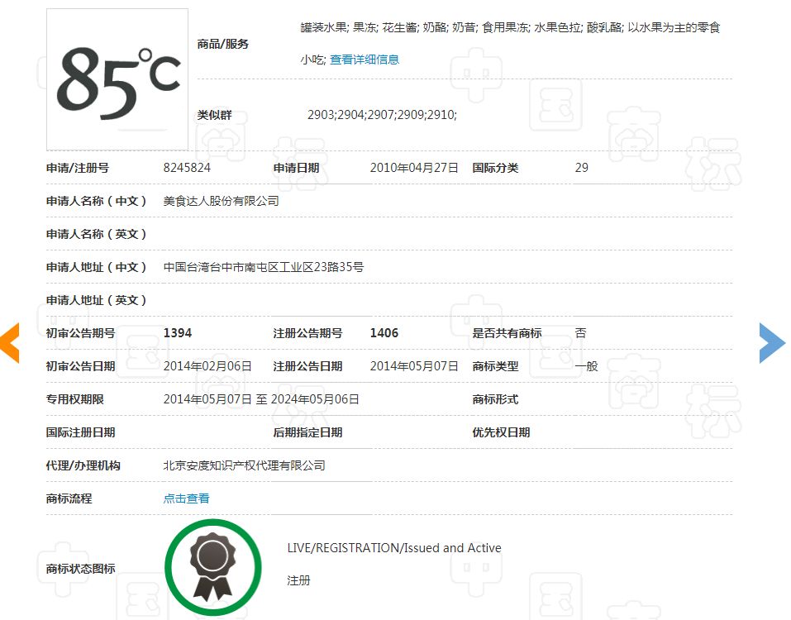Click the 申请人地址（英文） label

(97, 300)
